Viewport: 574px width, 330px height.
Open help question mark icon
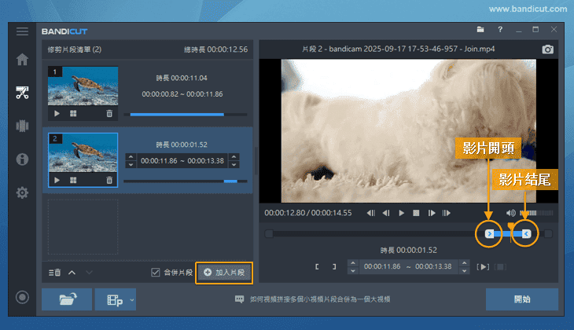tap(500, 30)
